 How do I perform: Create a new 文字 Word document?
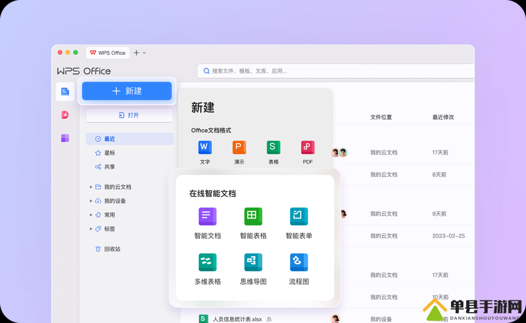pos(205,152)
